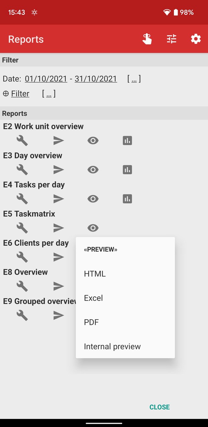Select HTML from the preview menu
The image size is (208, 427).
(x=94, y=274)
